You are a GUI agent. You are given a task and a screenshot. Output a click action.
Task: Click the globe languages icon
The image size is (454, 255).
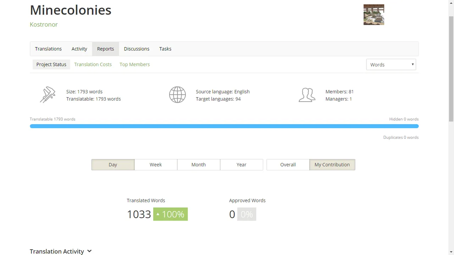tap(177, 95)
